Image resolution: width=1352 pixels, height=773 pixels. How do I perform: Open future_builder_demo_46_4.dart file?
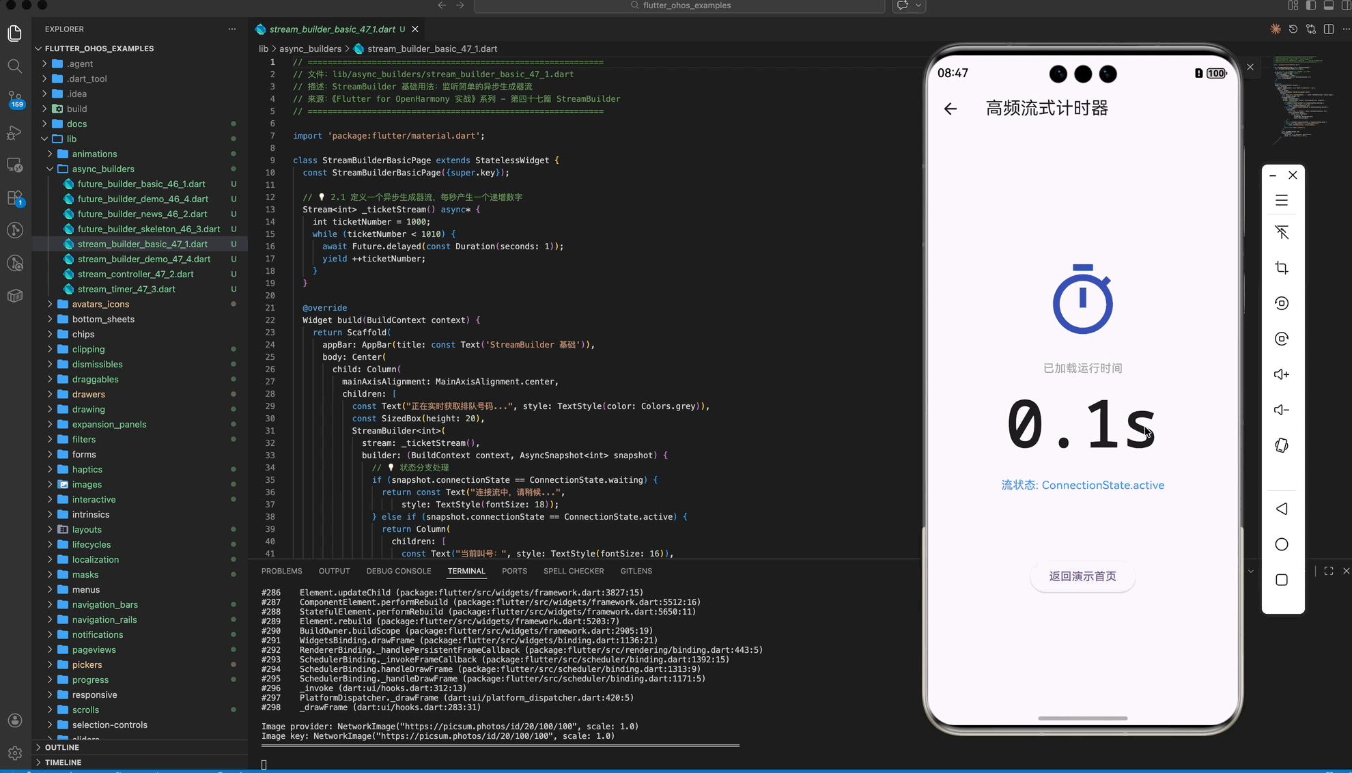143,199
